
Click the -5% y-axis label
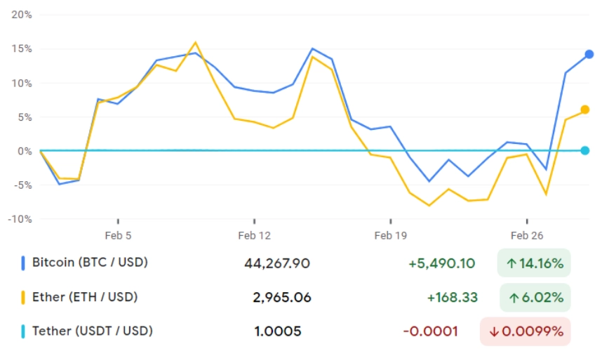point(23,185)
